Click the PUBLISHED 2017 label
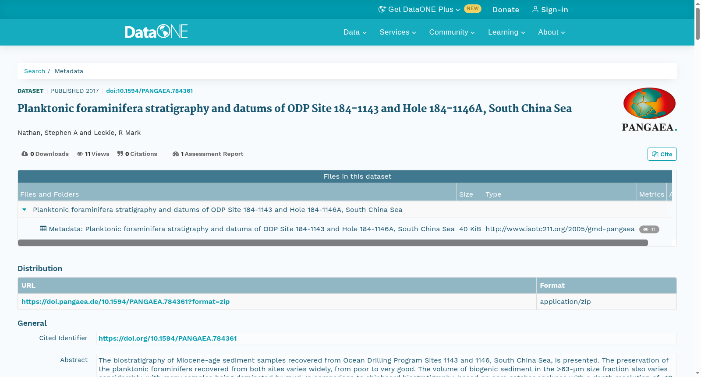 point(74,91)
